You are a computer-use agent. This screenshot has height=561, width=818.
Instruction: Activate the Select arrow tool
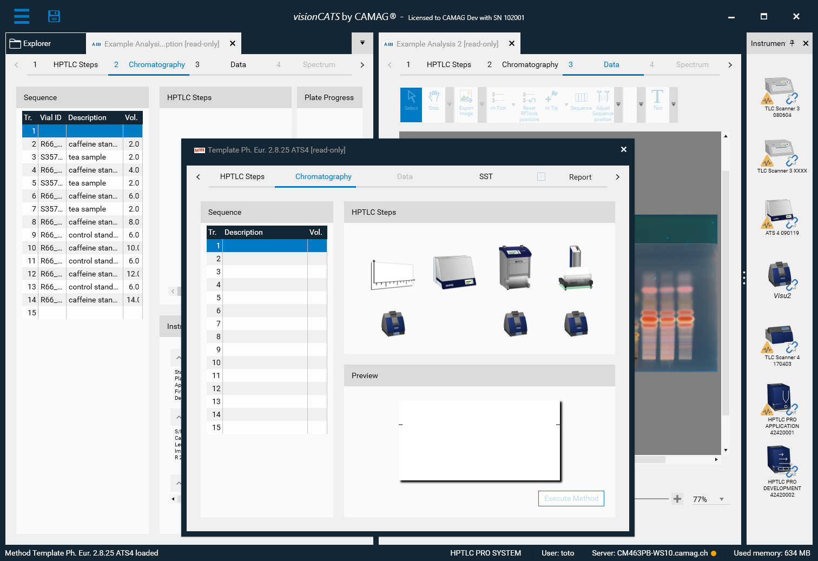coord(411,100)
